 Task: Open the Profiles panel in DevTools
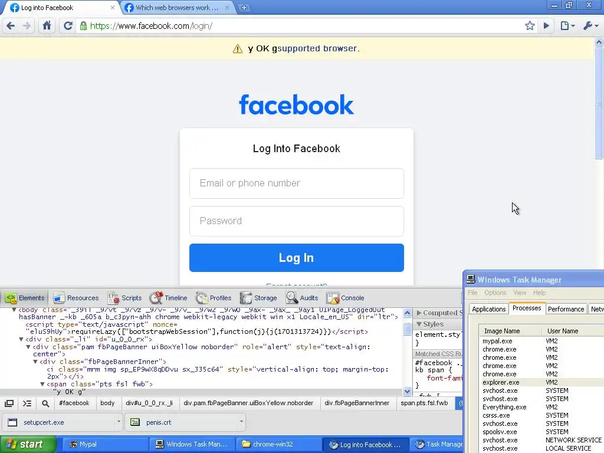pyautogui.click(x=214, y=298)
